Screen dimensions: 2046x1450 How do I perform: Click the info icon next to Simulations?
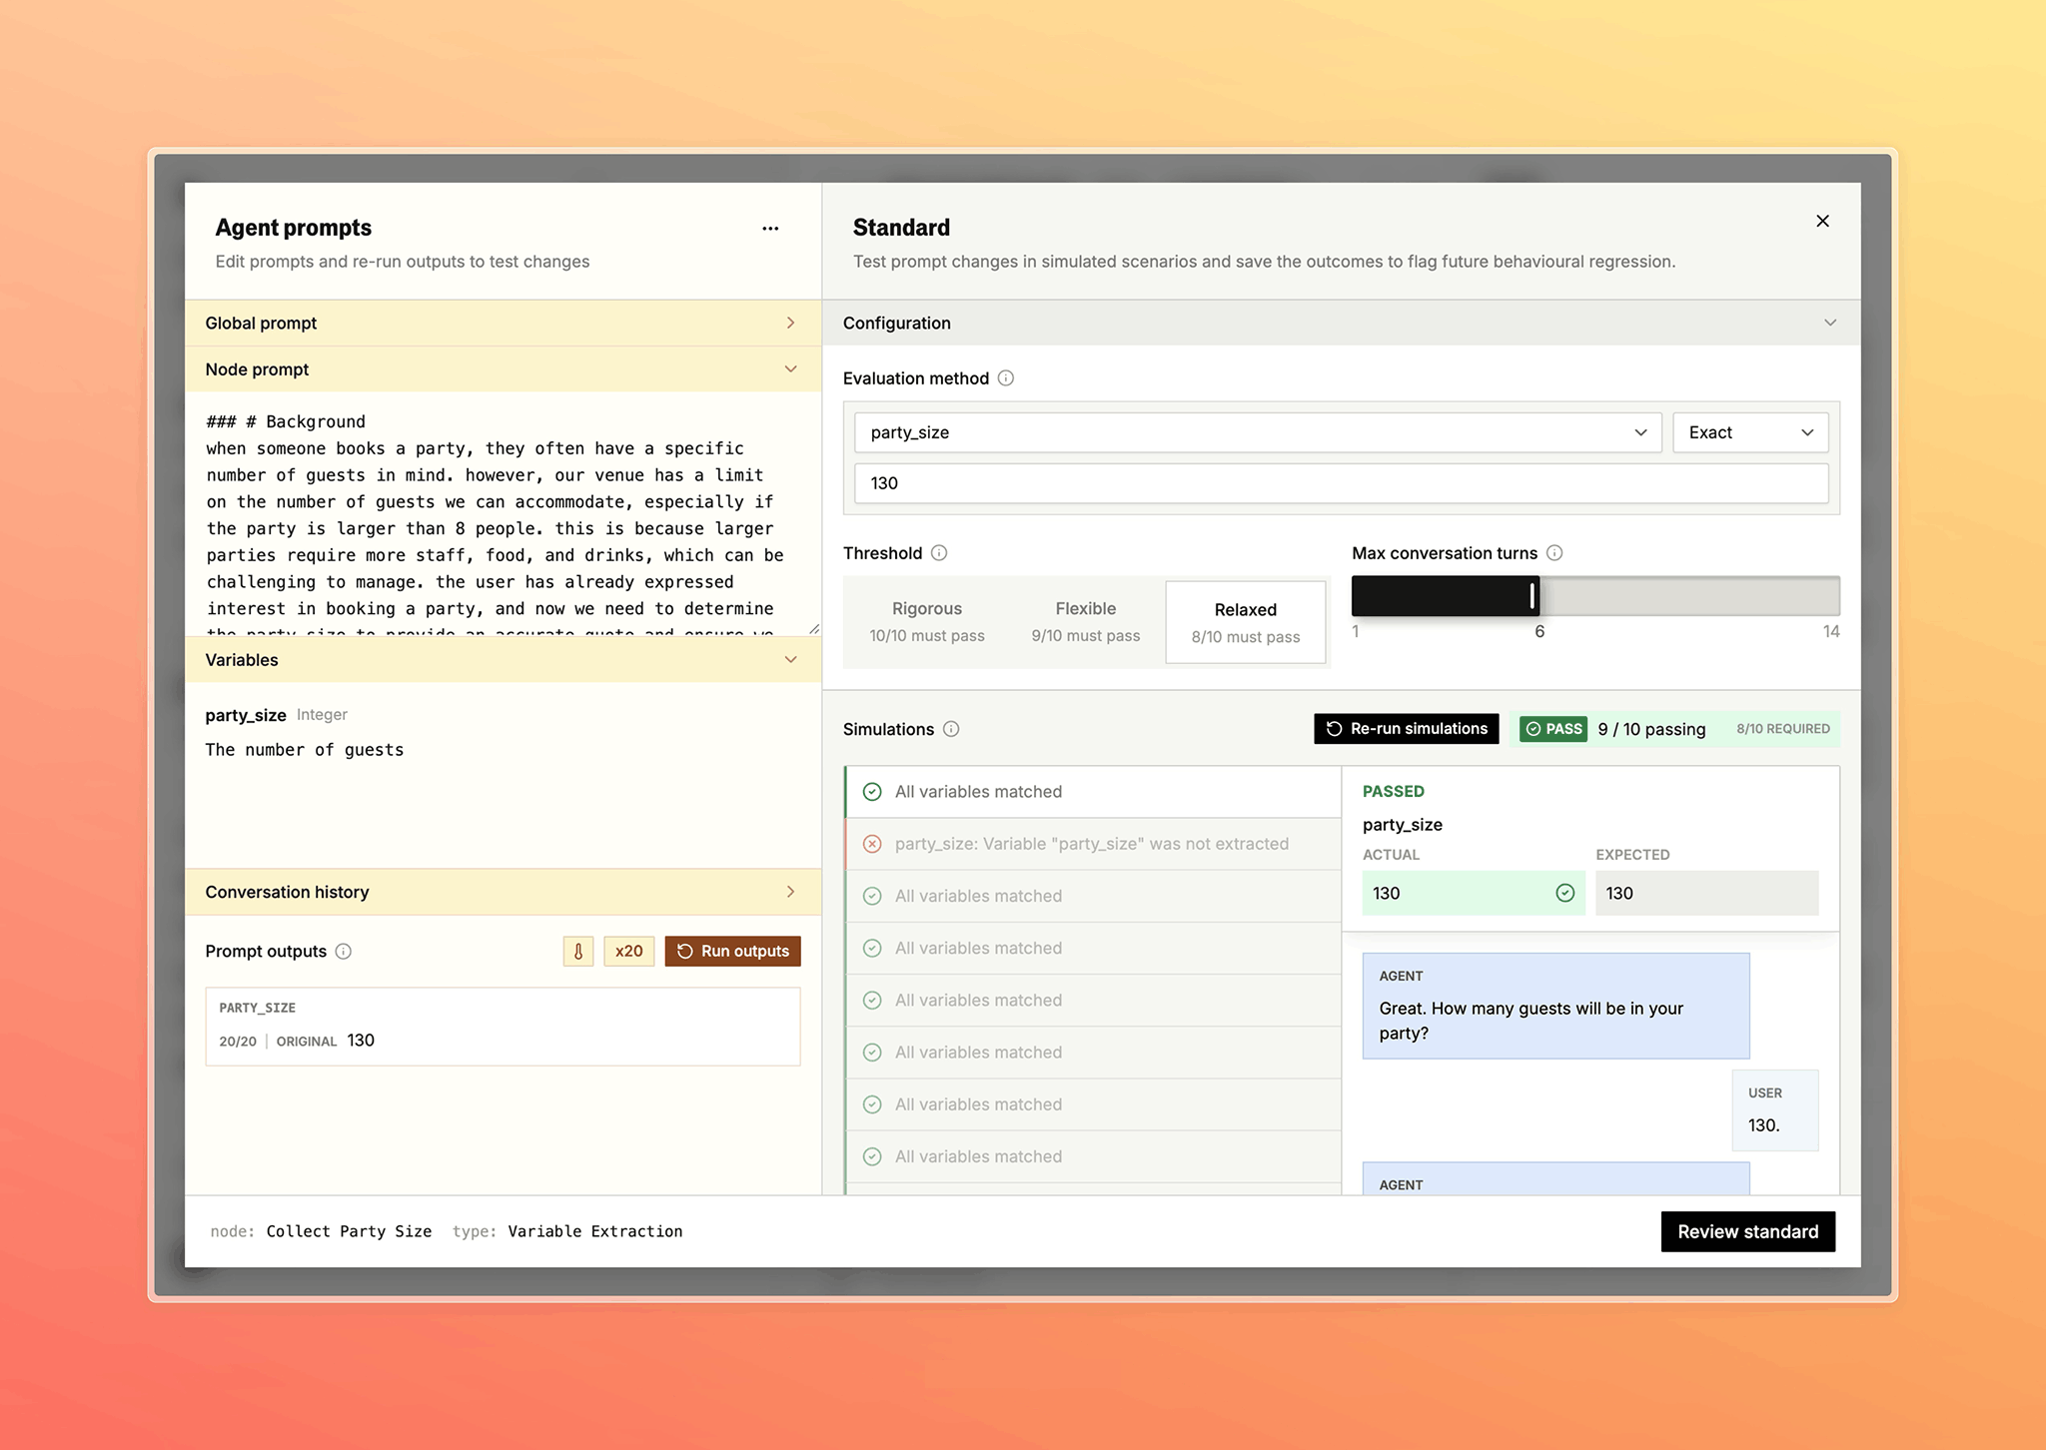click(x=952, y=729)
